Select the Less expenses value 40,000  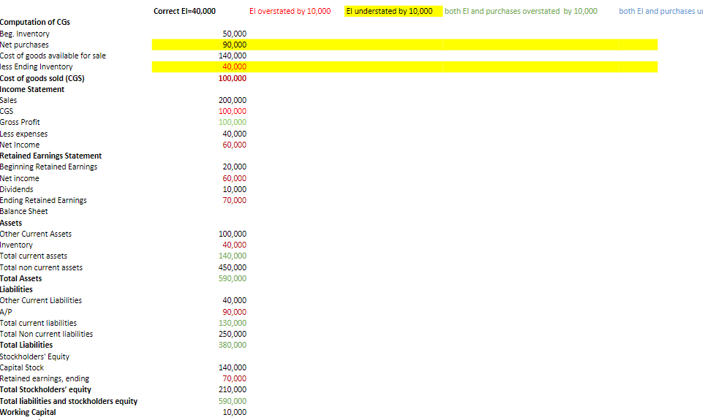click(x=234, y=134)
